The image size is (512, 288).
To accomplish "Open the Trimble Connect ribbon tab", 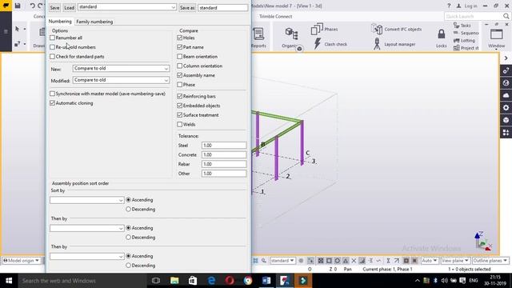I will pos(275,16).
